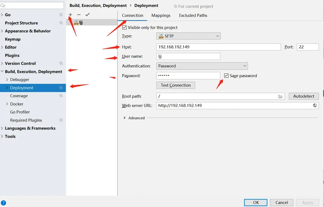Click the Autodetect button
324x207 pixels.
(x=303, y=96)
